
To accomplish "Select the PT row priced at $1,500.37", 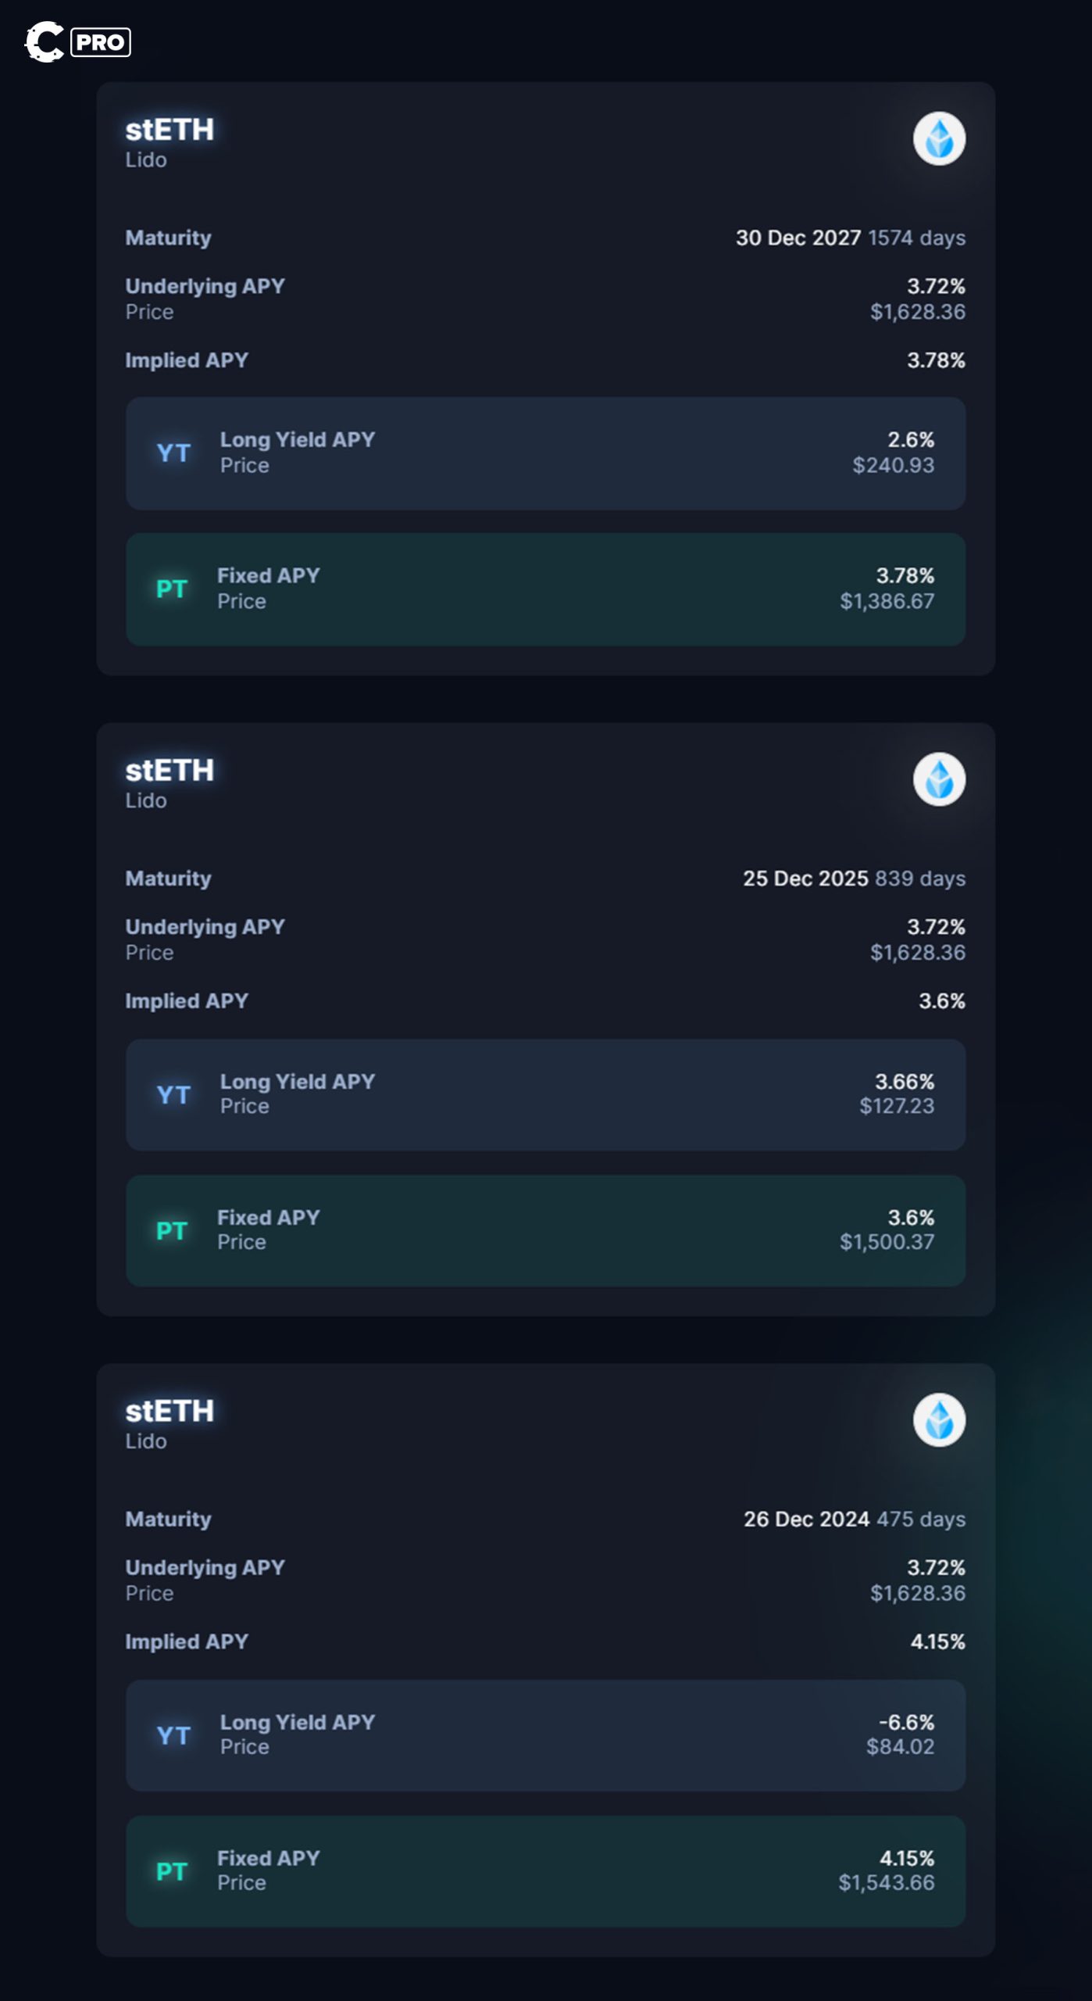I will point(545,1231).
